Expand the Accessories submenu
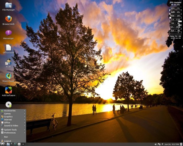The height and width of the screenshot is (146, 183). click(x=13, y=111)
